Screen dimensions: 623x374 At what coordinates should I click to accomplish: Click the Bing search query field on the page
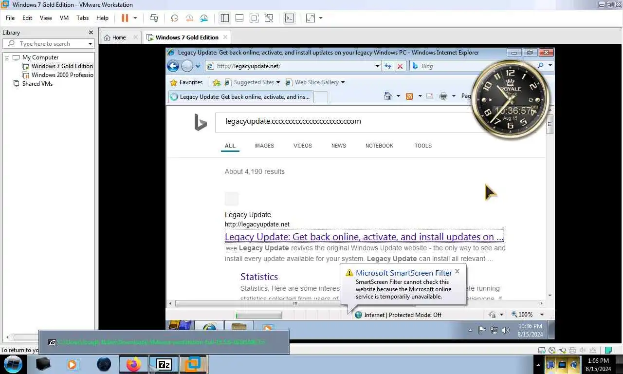(x=346, y=122)
